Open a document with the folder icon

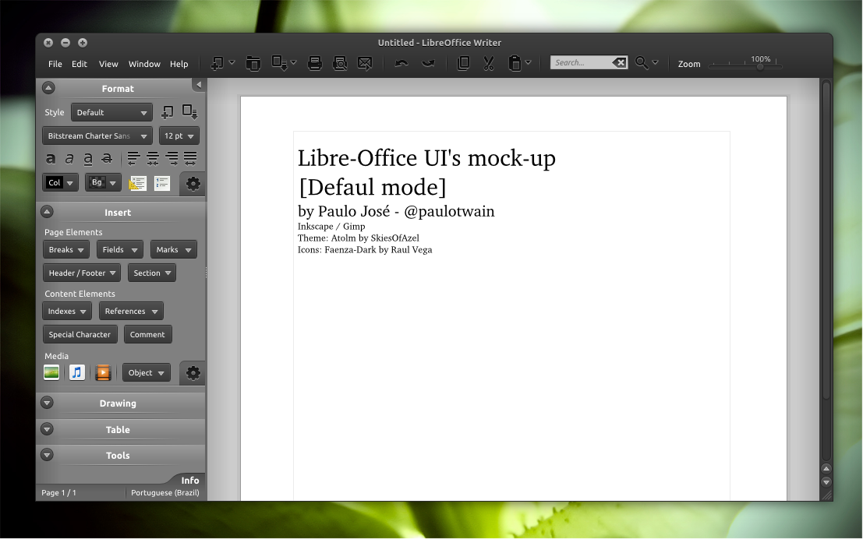click(x=253, y=63)
